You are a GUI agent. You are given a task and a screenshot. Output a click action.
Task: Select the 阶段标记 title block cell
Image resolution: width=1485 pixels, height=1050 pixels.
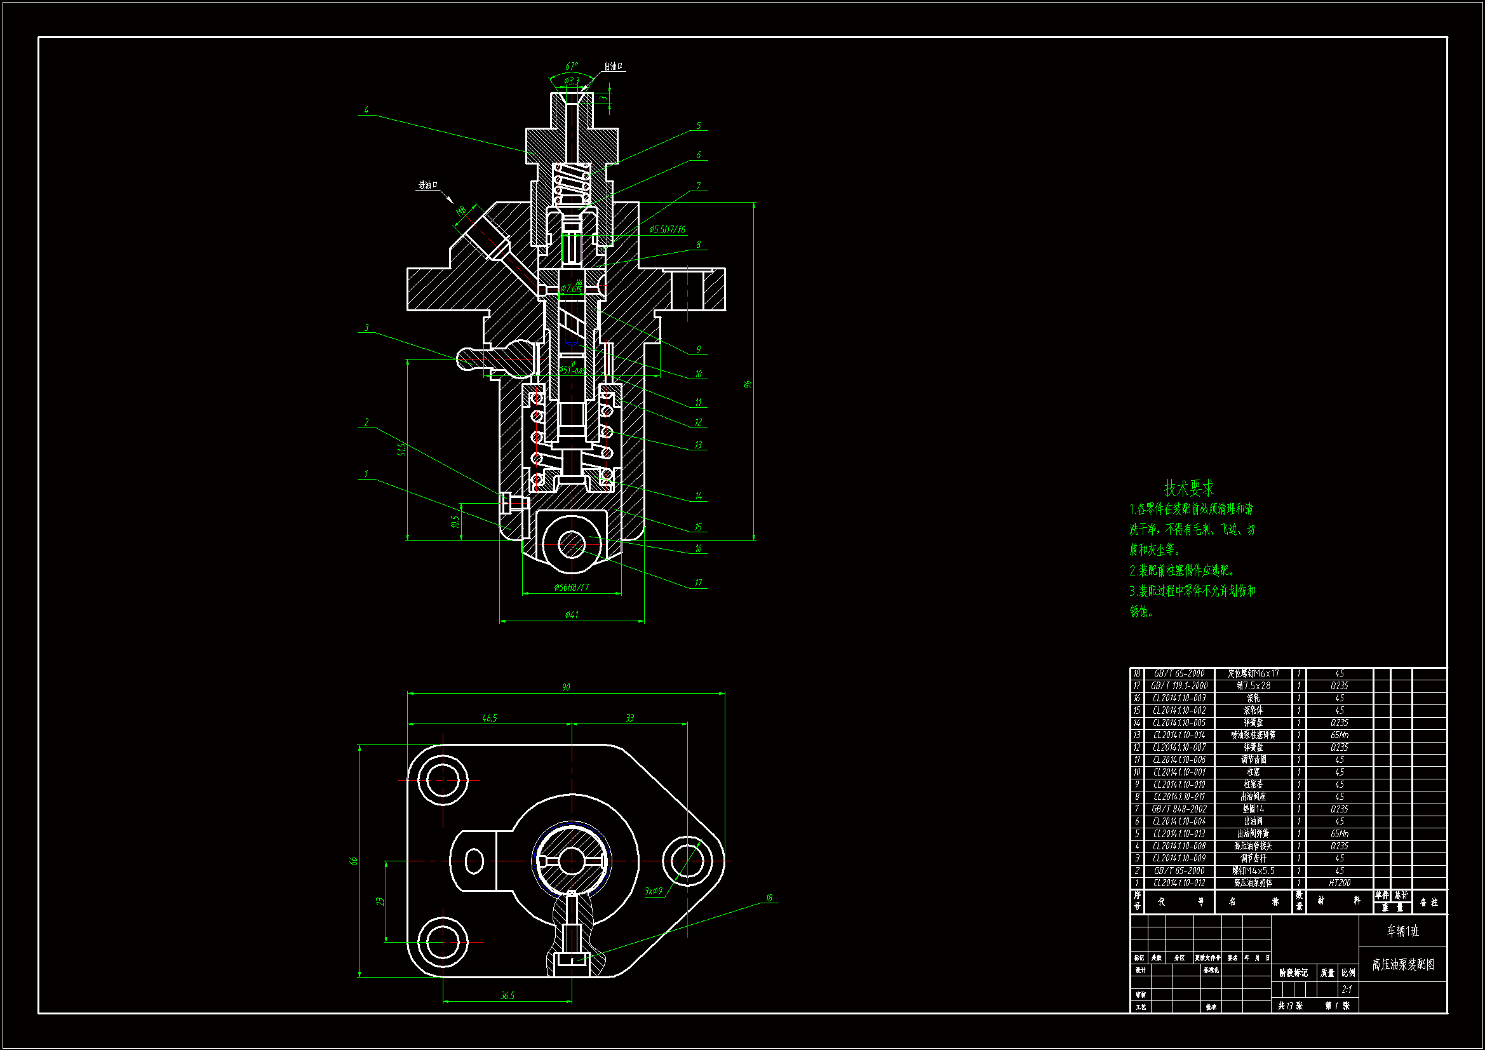tap(1293, 973)
